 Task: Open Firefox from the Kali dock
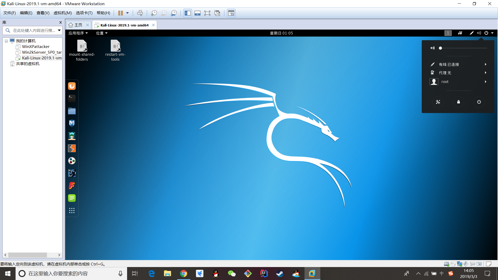(x=72, y=86)
